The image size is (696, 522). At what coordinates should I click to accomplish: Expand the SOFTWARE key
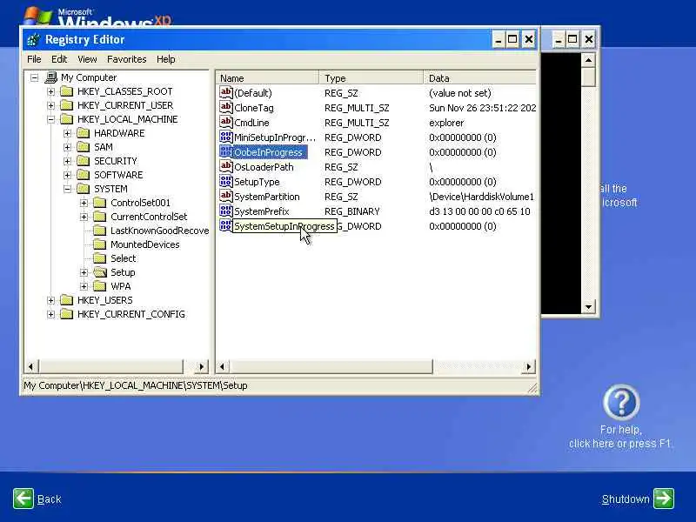click(67, 176)
